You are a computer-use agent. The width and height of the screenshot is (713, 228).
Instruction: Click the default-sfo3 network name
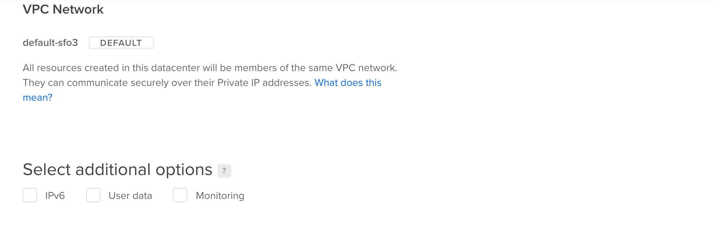[50, 42]
